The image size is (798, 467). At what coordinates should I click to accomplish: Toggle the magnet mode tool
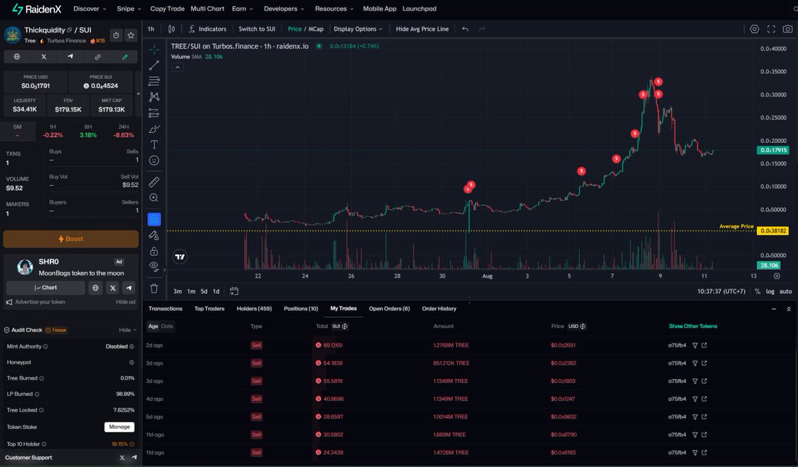(154, 219)
